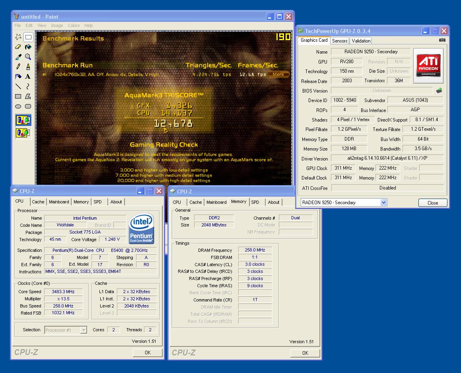Open the Edit menu in Paint

[29, 25]
